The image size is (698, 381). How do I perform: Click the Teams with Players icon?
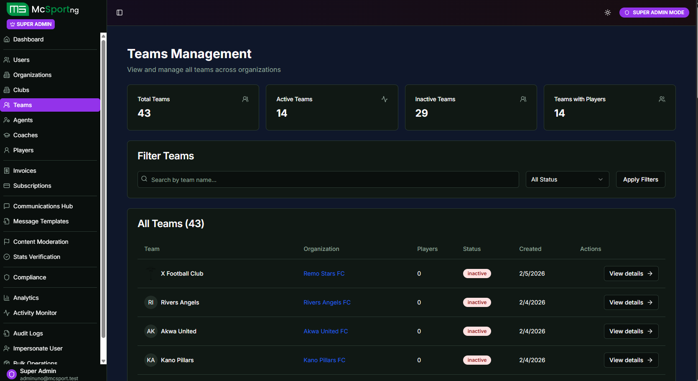[662, 99]
